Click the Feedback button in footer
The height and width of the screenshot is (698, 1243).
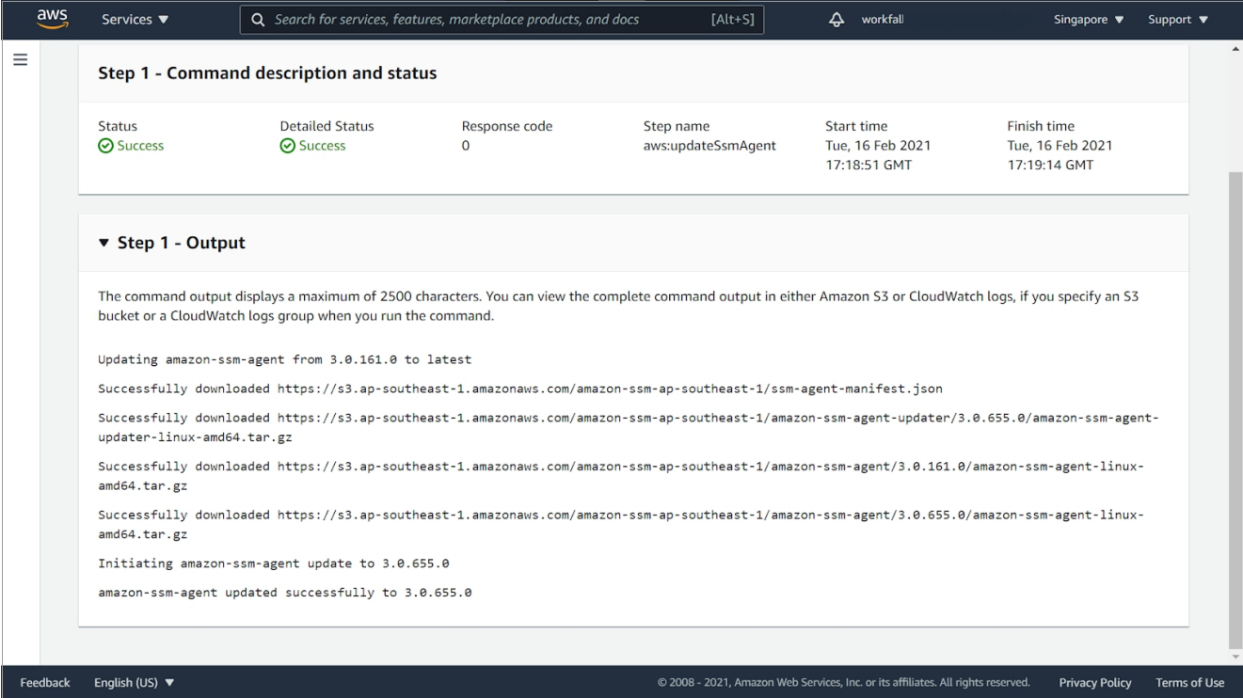[x=45, y=682]
